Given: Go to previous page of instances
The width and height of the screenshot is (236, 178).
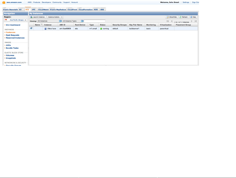Looking at the screenshot, I should [172, 21].
